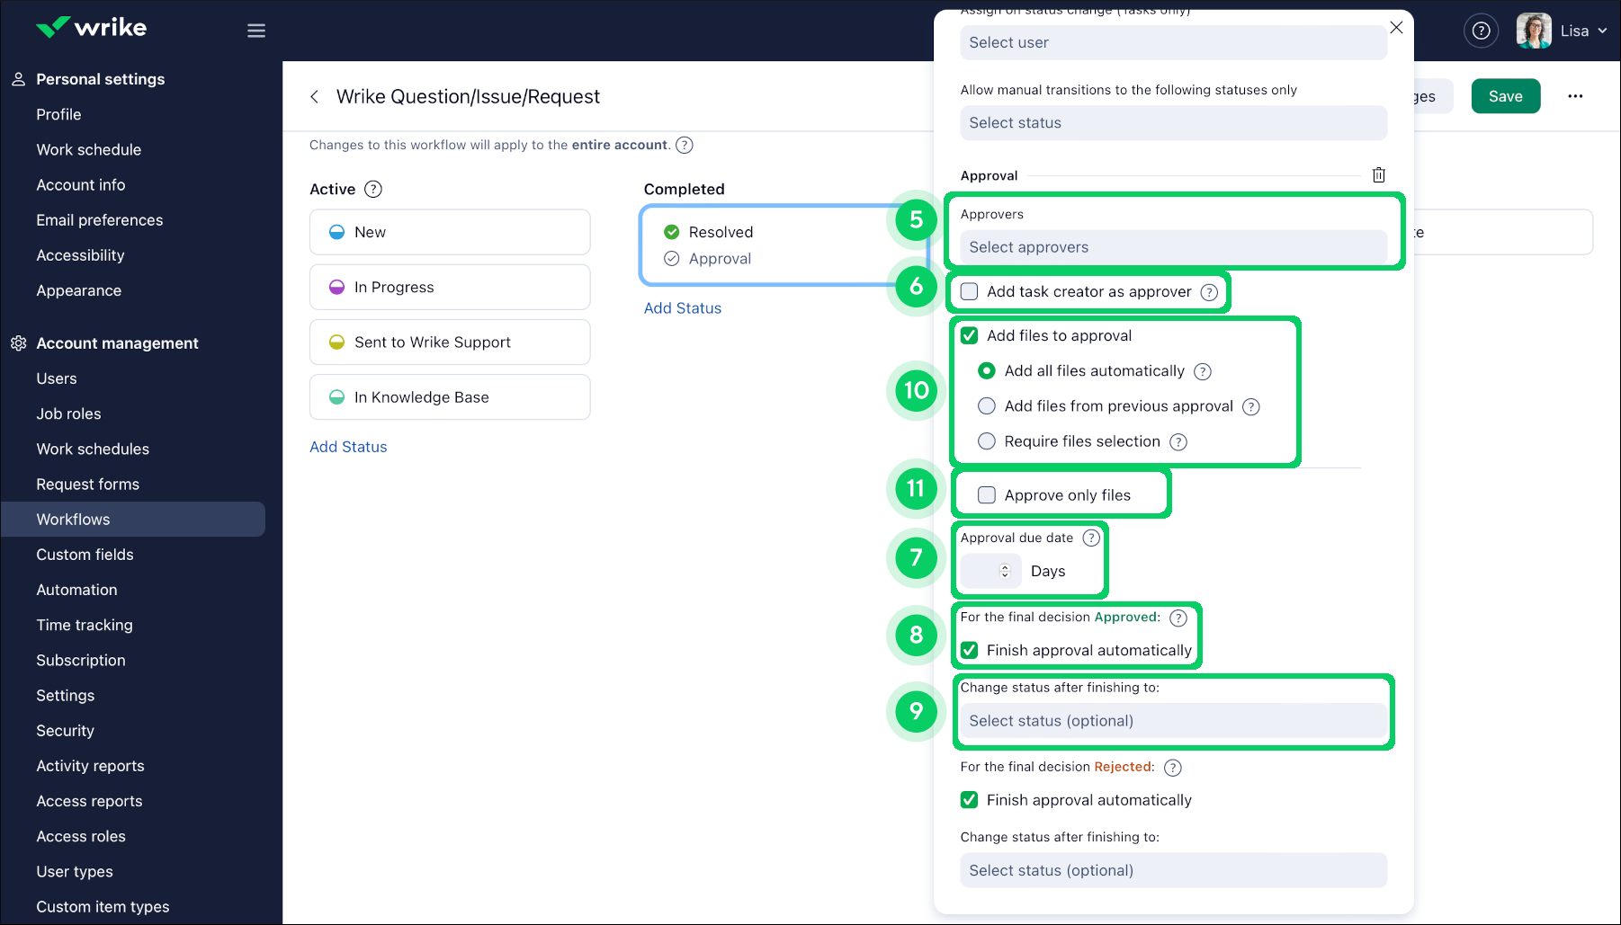The width and height of the screenshot is (1621, 925).
Task: Click the Approval due date days stepper
Action: tap(1005, 572)
